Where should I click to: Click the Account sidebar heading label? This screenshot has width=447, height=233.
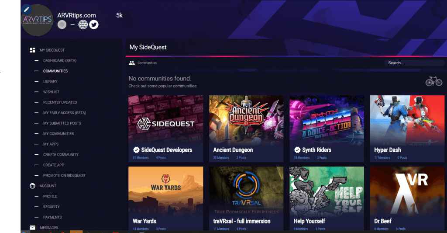point(48,186)
